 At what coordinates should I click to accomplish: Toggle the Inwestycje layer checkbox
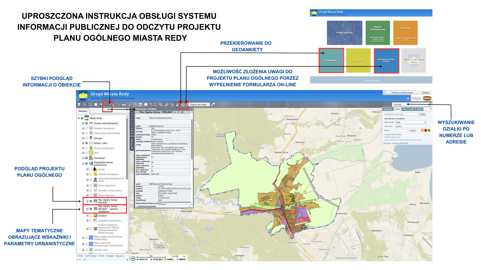coord(86,158)
